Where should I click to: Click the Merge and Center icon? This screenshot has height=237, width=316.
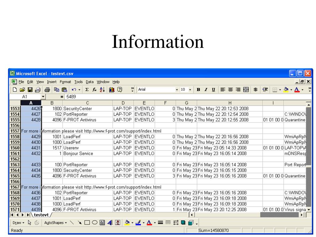pos(246,90)
